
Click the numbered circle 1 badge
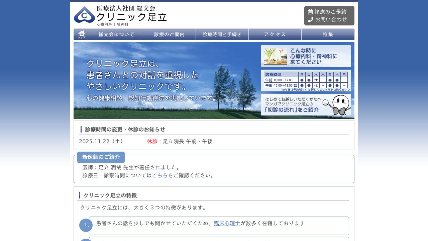[x=86, y=225]
